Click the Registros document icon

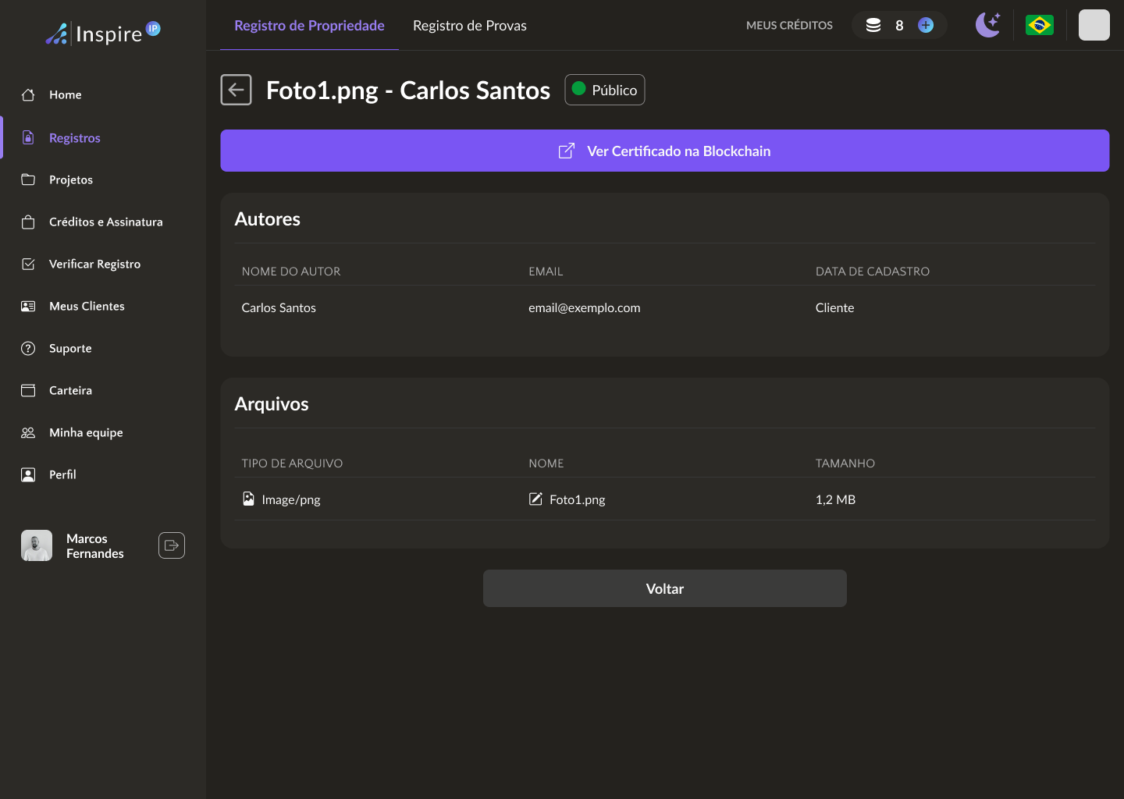click(28, 137)
